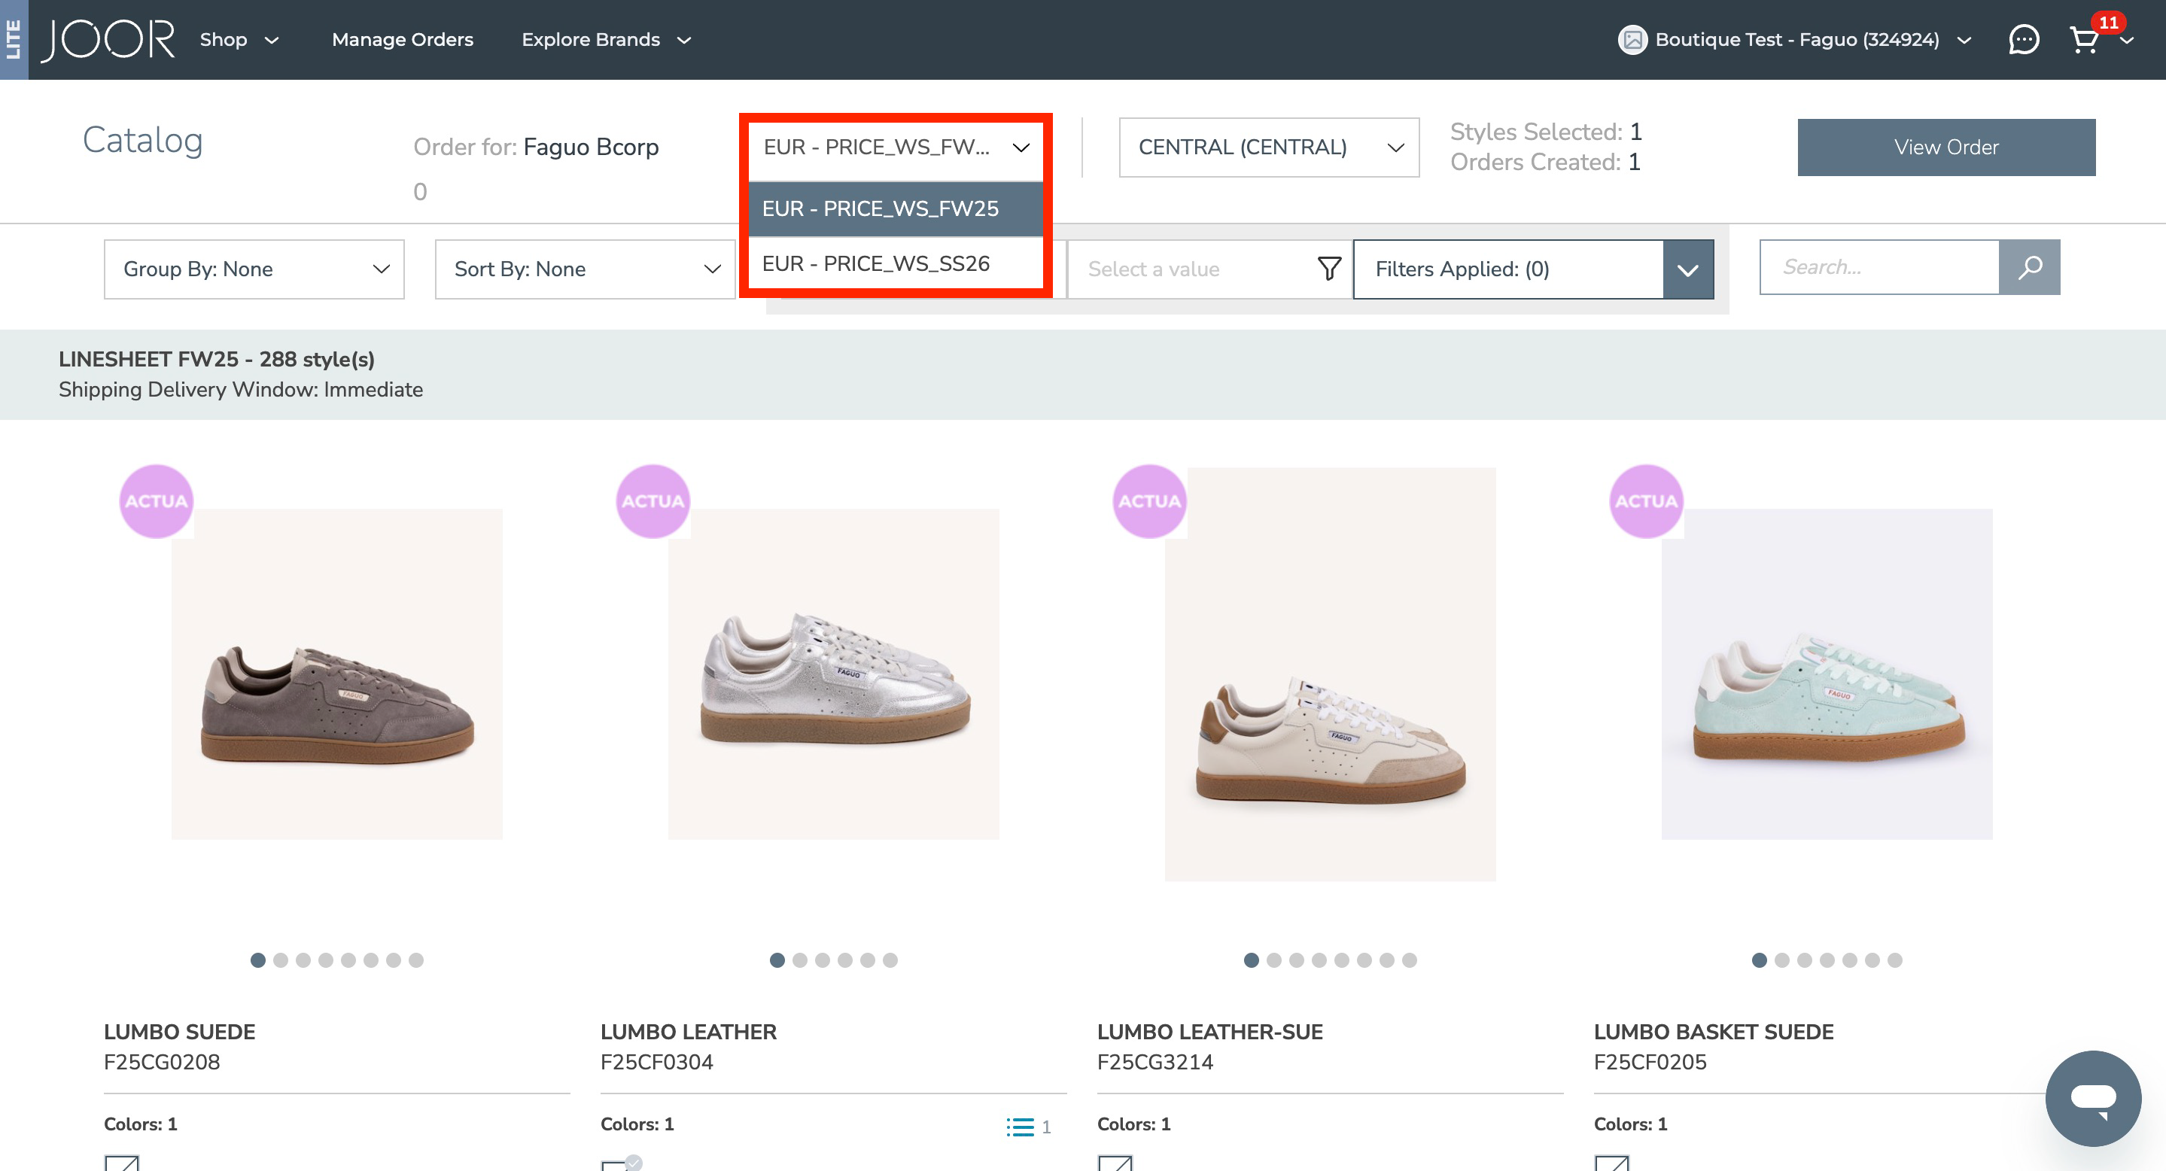2166x1171 pixels.
Task: Click list icon on Lumbo Leather card
Action: tap(1020, 1127)
